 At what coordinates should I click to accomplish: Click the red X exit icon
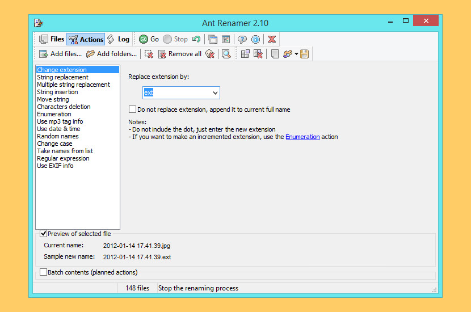(x=272, y=39)
